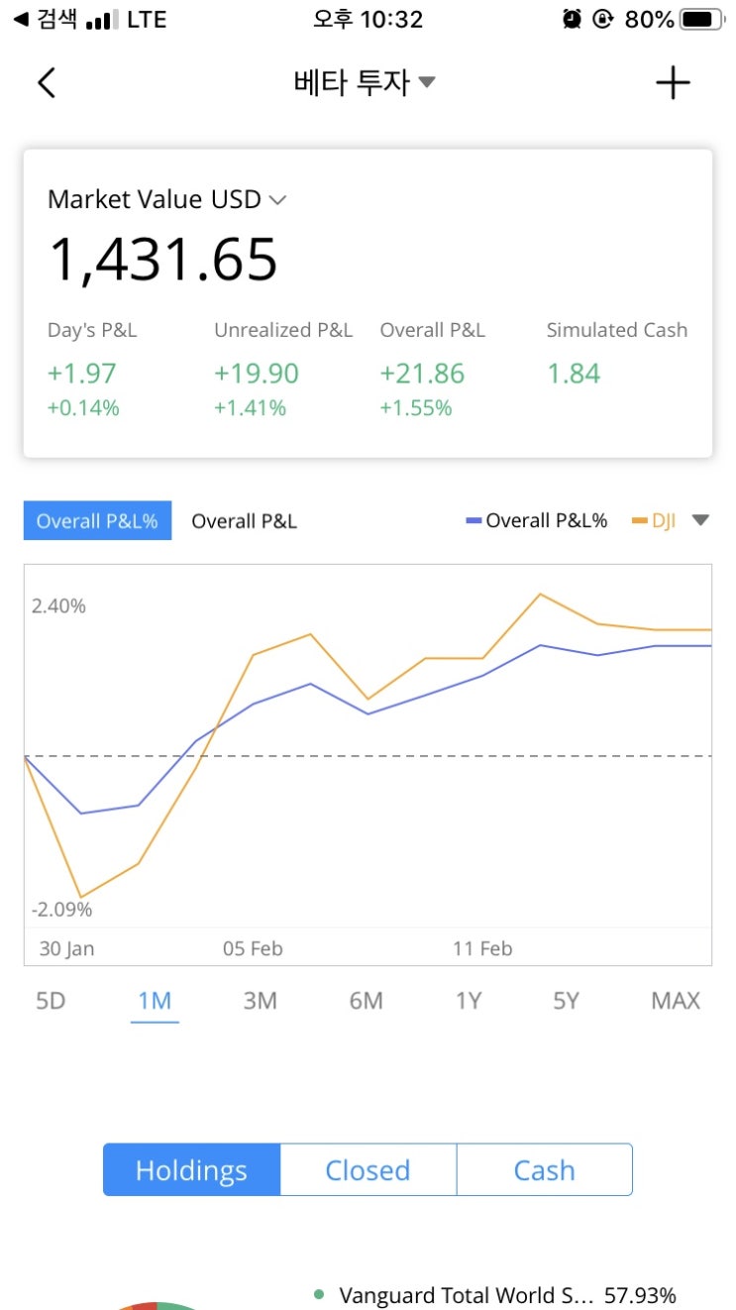The image size is (736, 1310).
Task: Select the 3M time range
Action: pyautogui.click(x=260, y=1001)
